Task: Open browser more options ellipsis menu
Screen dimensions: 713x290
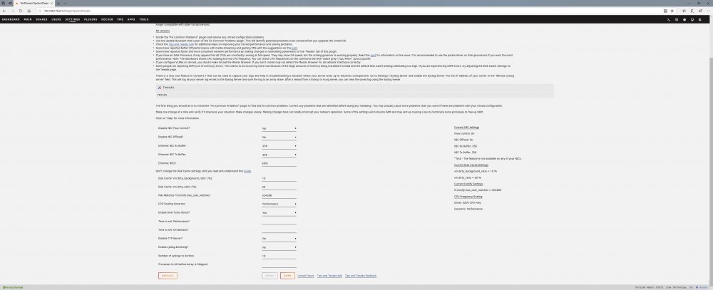Action: point(707,11)
